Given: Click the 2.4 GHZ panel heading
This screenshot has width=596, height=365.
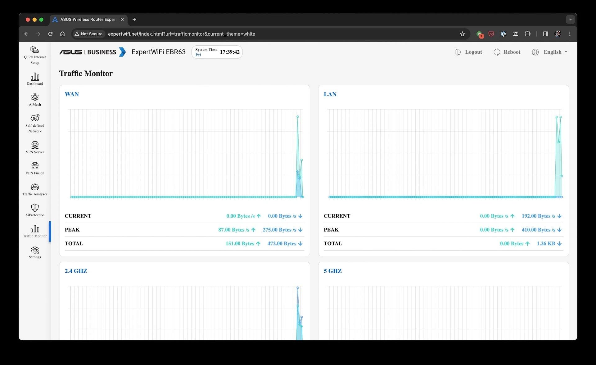Looking at the screenshot, I should click(x=76, y=271).
